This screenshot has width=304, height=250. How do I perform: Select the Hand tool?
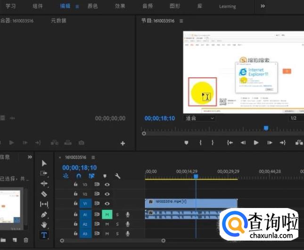[x=44, y=225]
